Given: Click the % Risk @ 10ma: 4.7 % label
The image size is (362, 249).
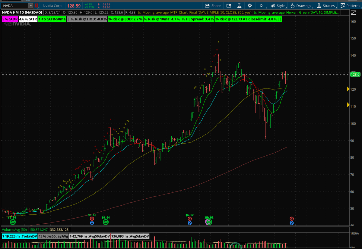Looking at the screenshot, I should coord(162,19).
